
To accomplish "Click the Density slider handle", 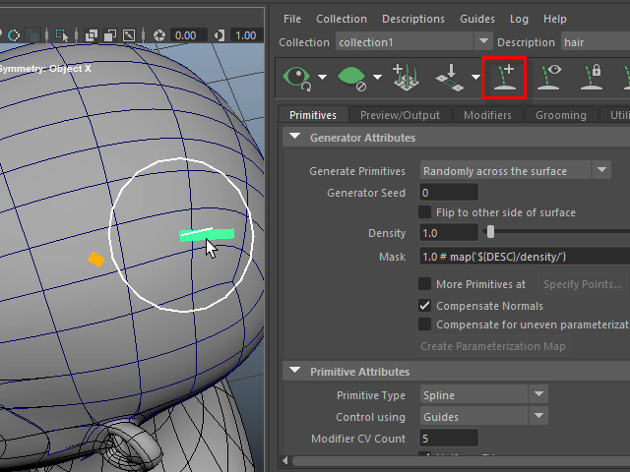I will point(490,233).
